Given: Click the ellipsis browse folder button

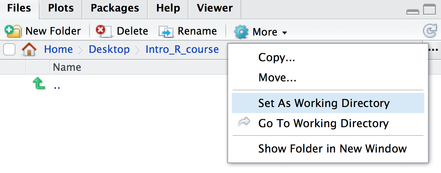Looking at the screenshot, I should (x=433, y=50).
